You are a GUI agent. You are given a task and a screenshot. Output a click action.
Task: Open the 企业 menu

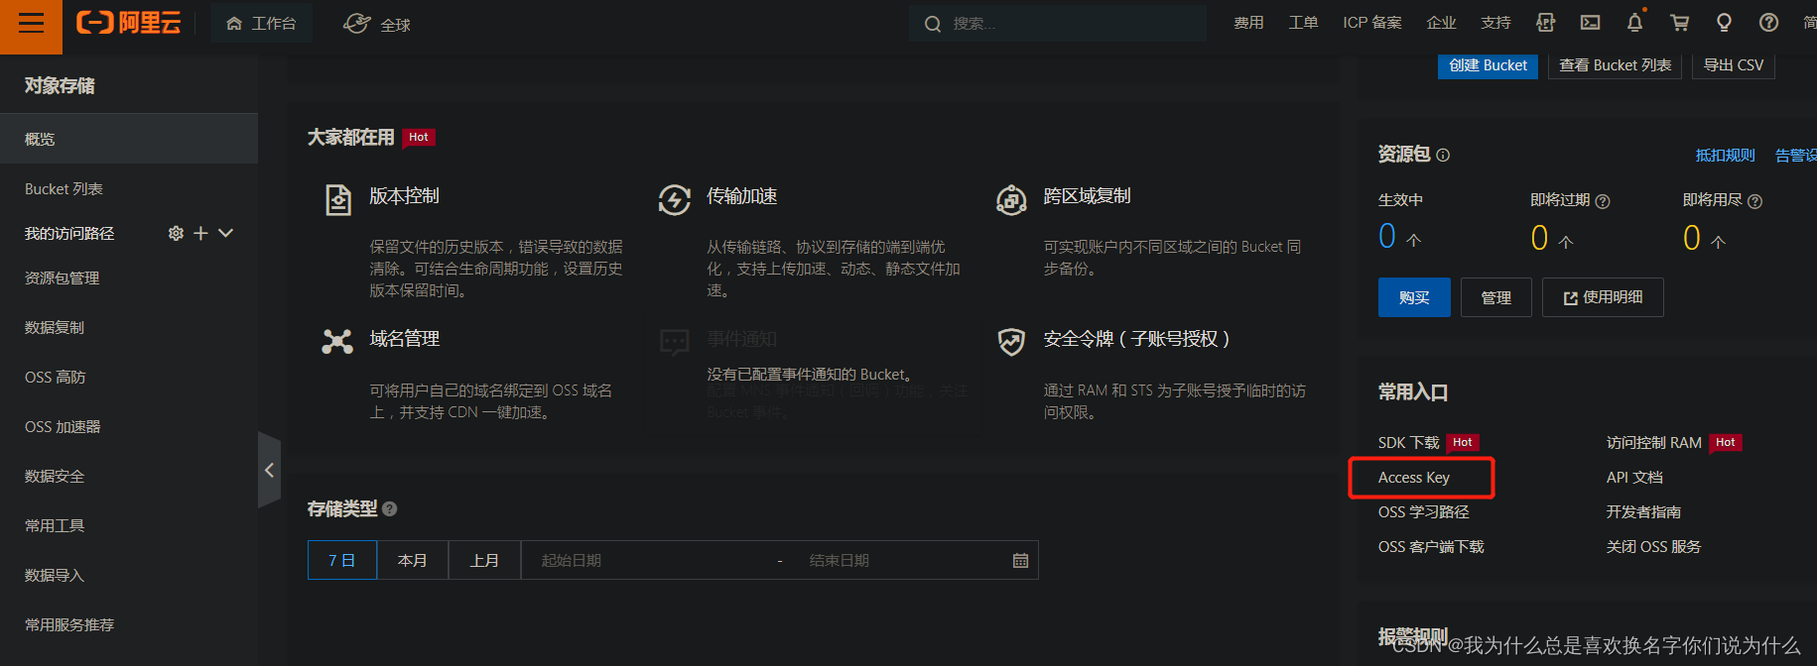coord(1441,23)
